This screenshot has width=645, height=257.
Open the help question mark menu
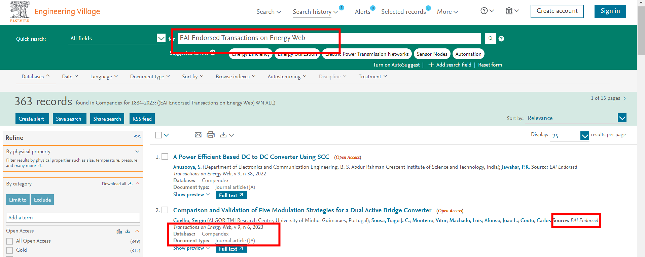[x=487, y=11]
